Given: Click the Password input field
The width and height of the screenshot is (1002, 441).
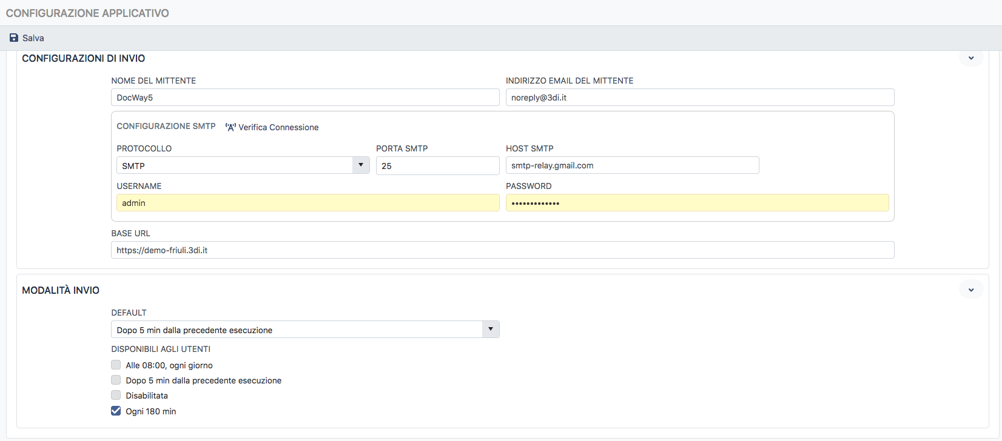Looking at the screenshot, I should [x=697, y=203].
